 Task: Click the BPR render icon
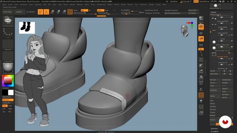pyautogui.click(x=201, y=18)
